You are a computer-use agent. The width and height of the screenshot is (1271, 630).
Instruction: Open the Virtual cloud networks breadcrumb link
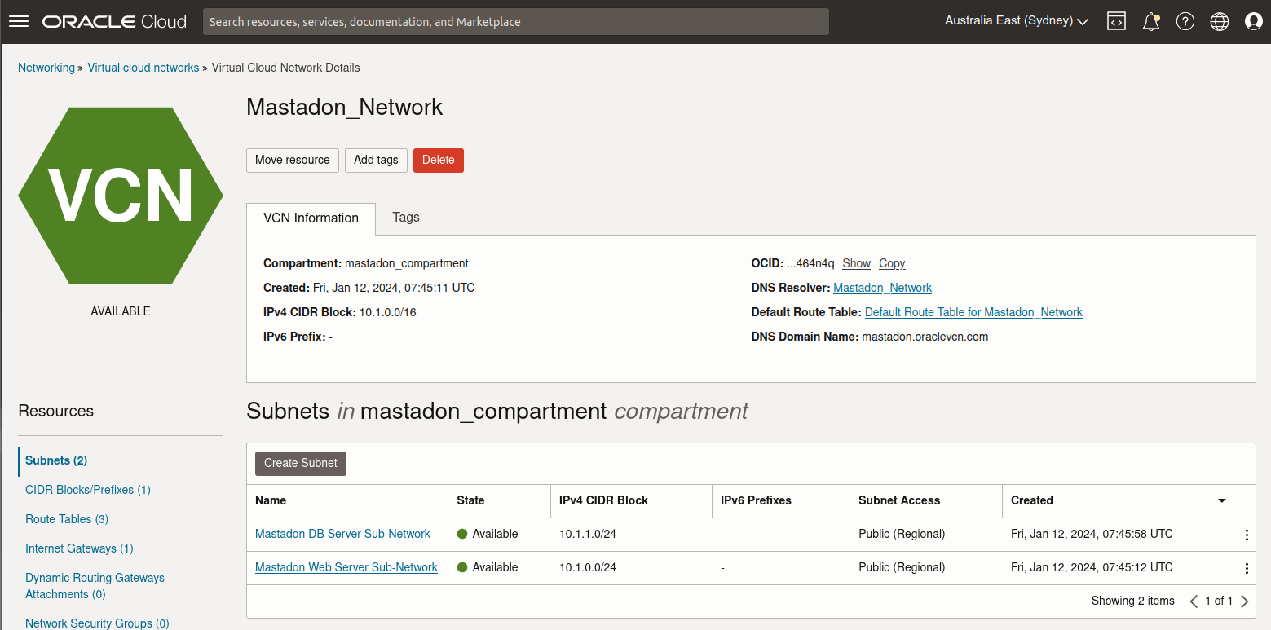143,68
